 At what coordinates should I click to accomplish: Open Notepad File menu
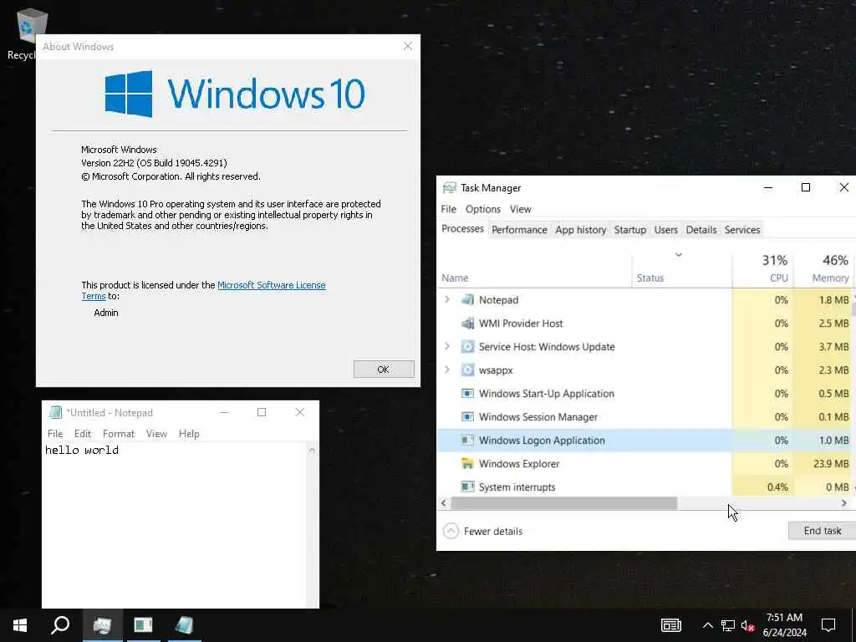55,434
